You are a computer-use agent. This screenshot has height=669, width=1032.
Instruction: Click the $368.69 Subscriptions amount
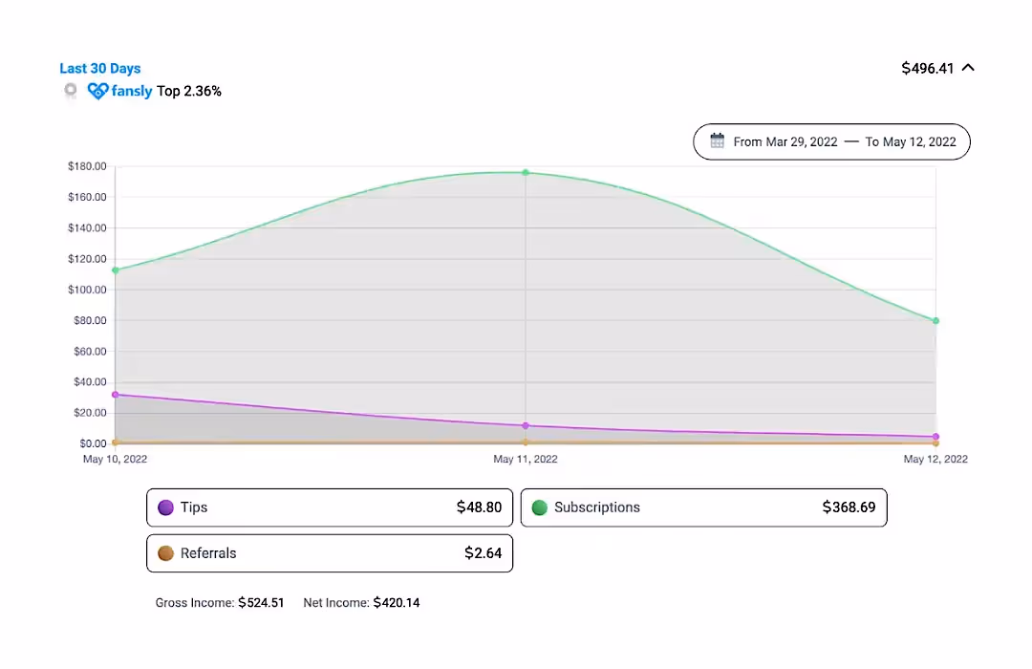point(849,507)
